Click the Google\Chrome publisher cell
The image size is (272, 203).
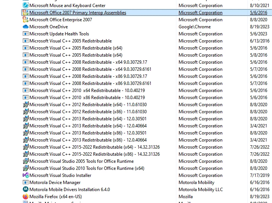pyautogui.click(x=195, y=27)
